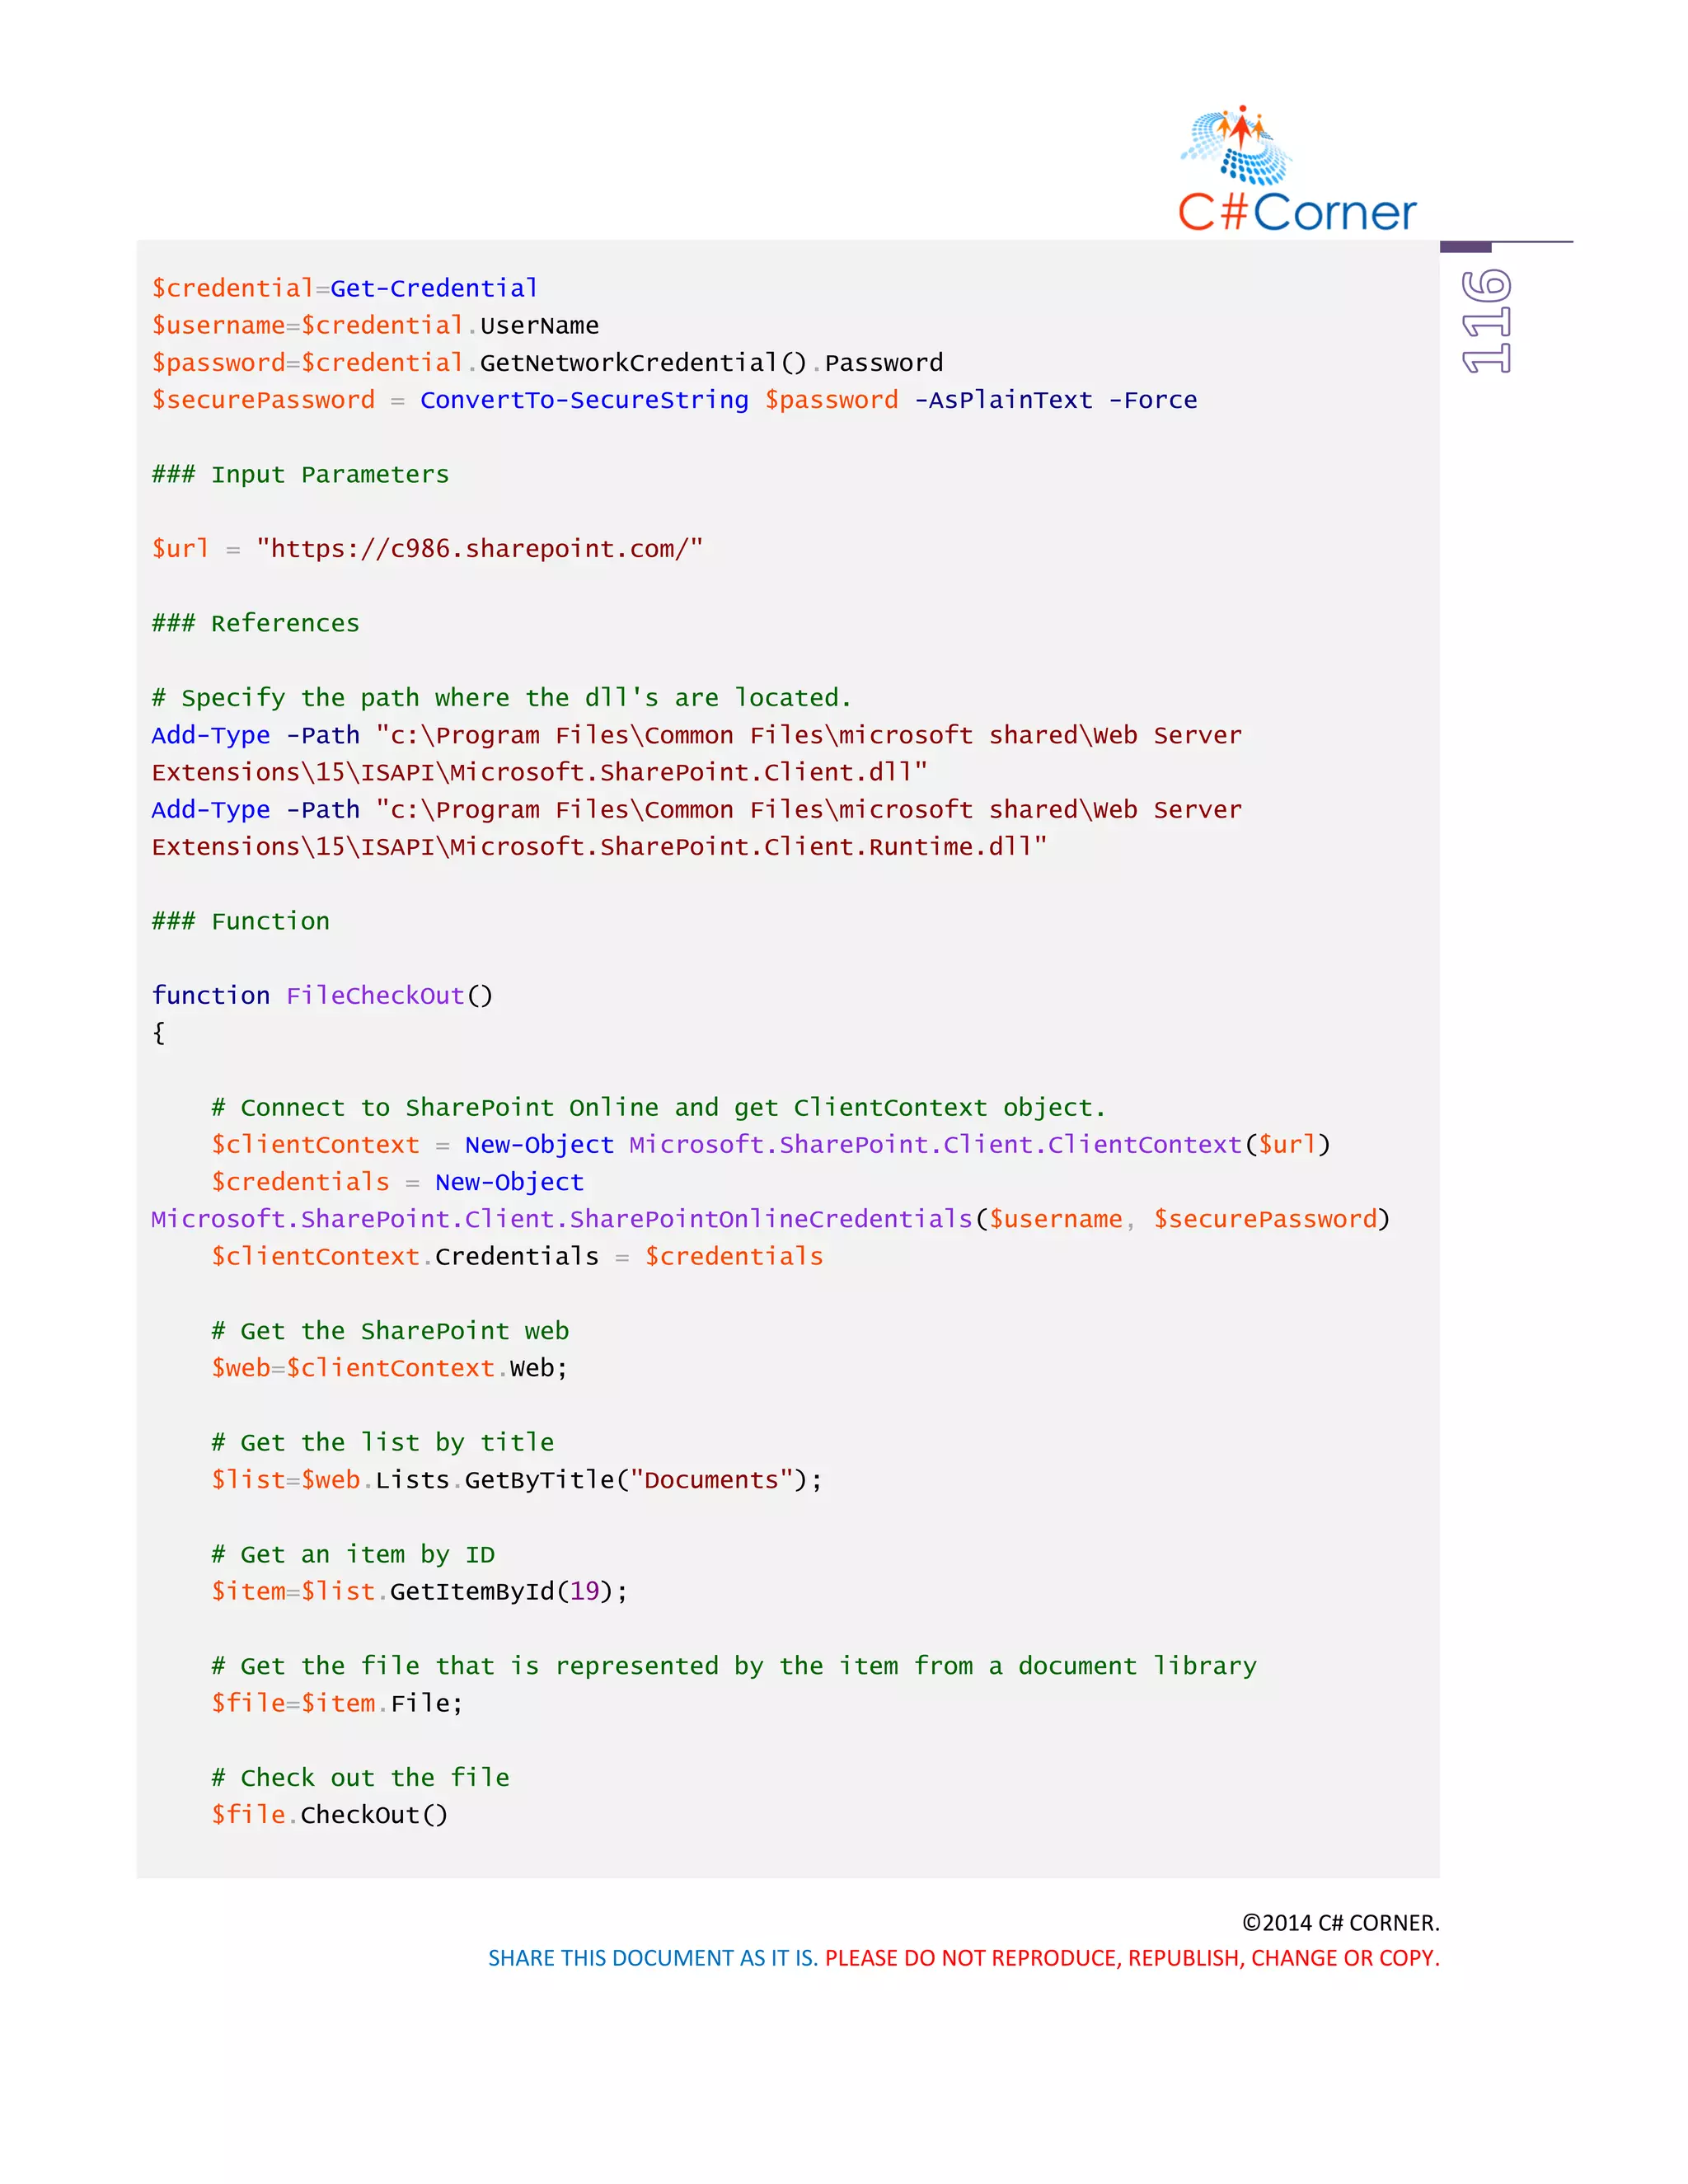Click the '### Function' comment

[x=240, y=921]
